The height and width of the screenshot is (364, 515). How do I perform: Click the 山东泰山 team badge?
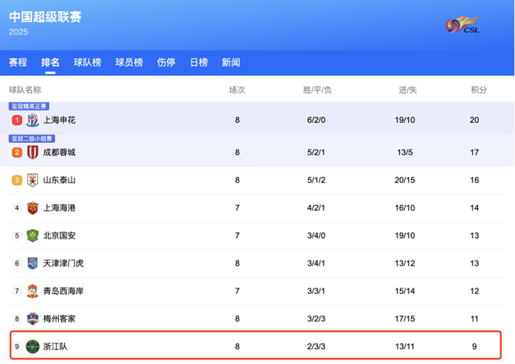tap(32, 180)
